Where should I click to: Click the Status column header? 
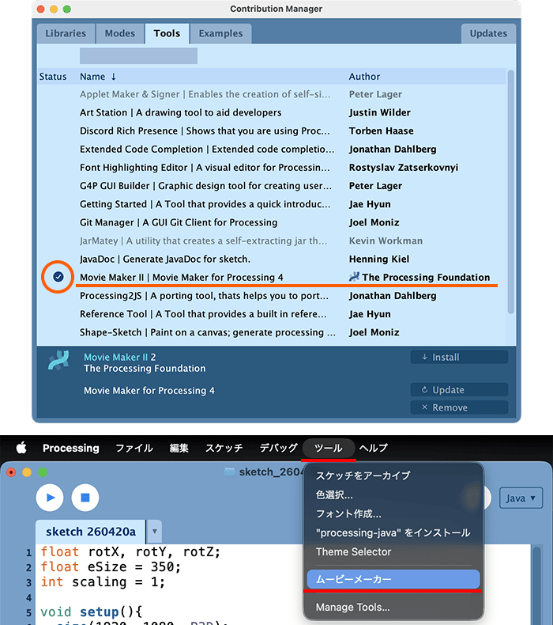(53, 77)
